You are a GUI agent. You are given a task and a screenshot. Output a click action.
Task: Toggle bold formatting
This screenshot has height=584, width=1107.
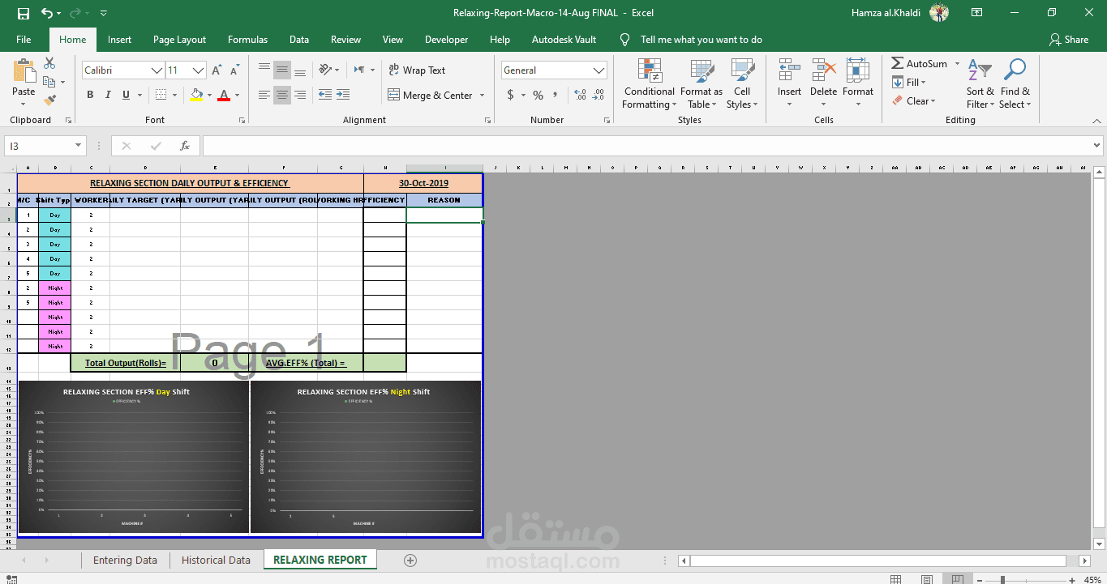click(x=90, y=95)
